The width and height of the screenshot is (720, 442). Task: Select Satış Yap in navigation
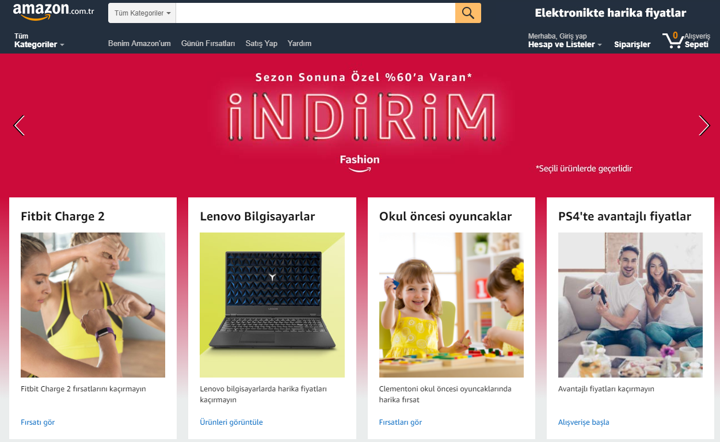point(261,44)
